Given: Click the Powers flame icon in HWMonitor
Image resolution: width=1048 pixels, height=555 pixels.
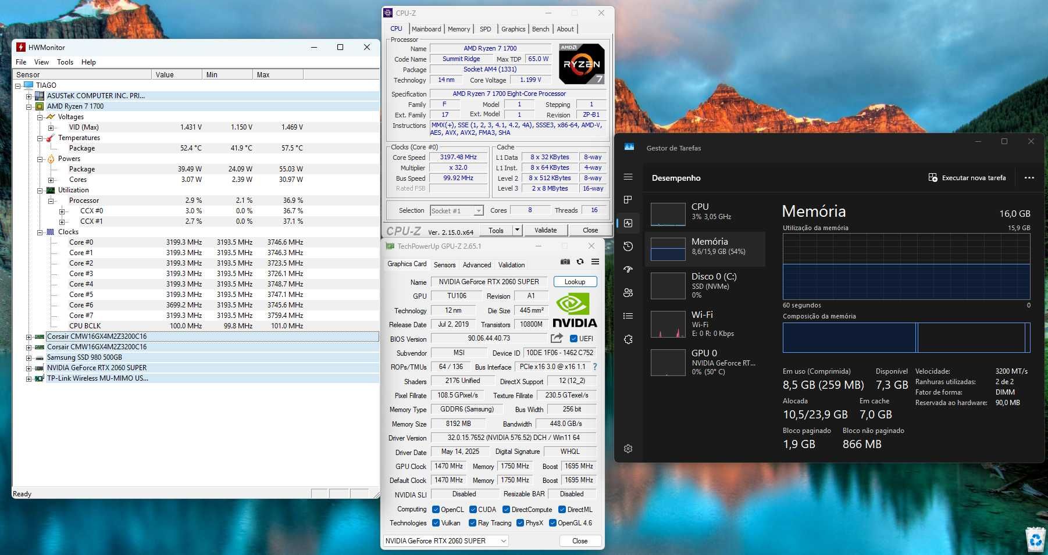Looking at the screenshot, I should 51,159.
